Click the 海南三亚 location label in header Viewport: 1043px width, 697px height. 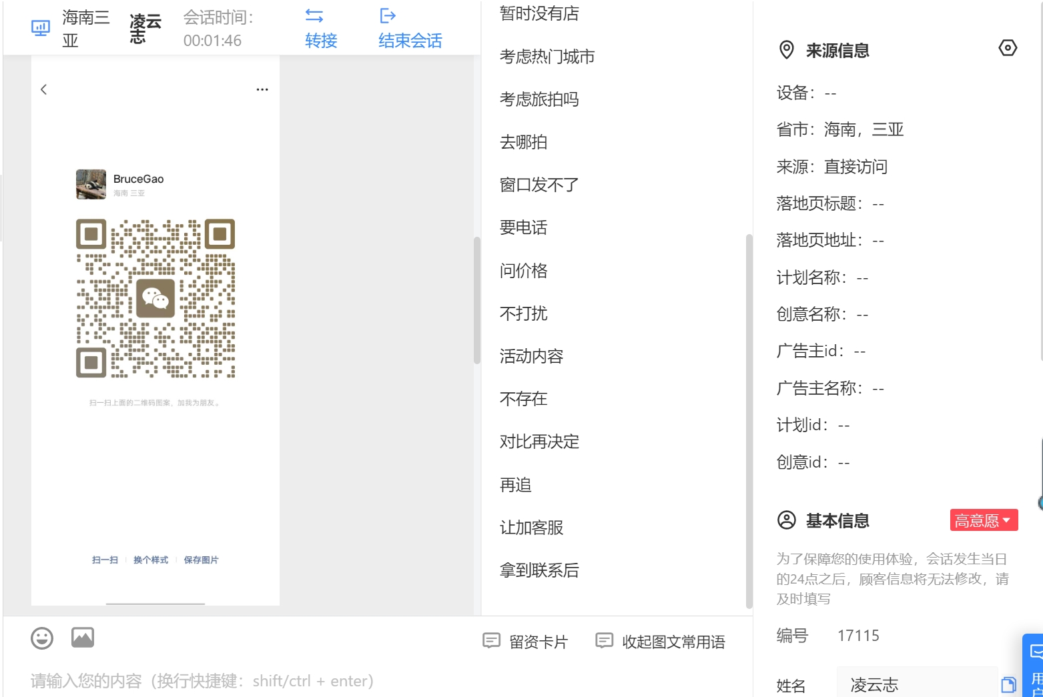pos(86,29)
